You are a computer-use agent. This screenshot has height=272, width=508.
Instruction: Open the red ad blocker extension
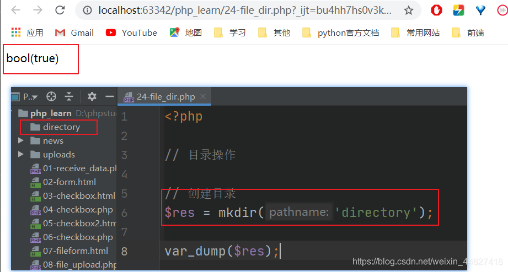(436, 10)
